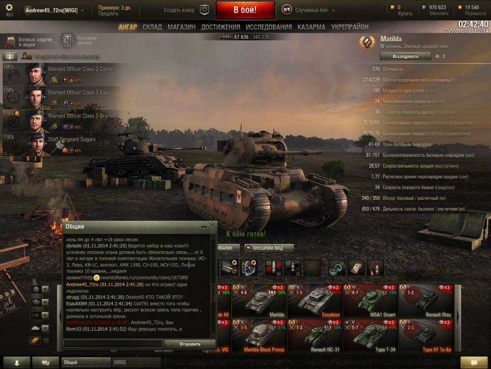The image size is (491, 369).
Task: Select the fire extinguisher consumable slot
Action: coord(375,268)
